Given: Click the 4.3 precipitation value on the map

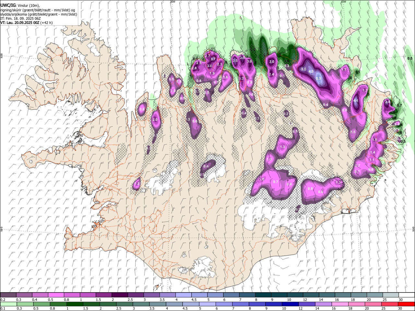Looking at the screenshot, I should [311, 71].
